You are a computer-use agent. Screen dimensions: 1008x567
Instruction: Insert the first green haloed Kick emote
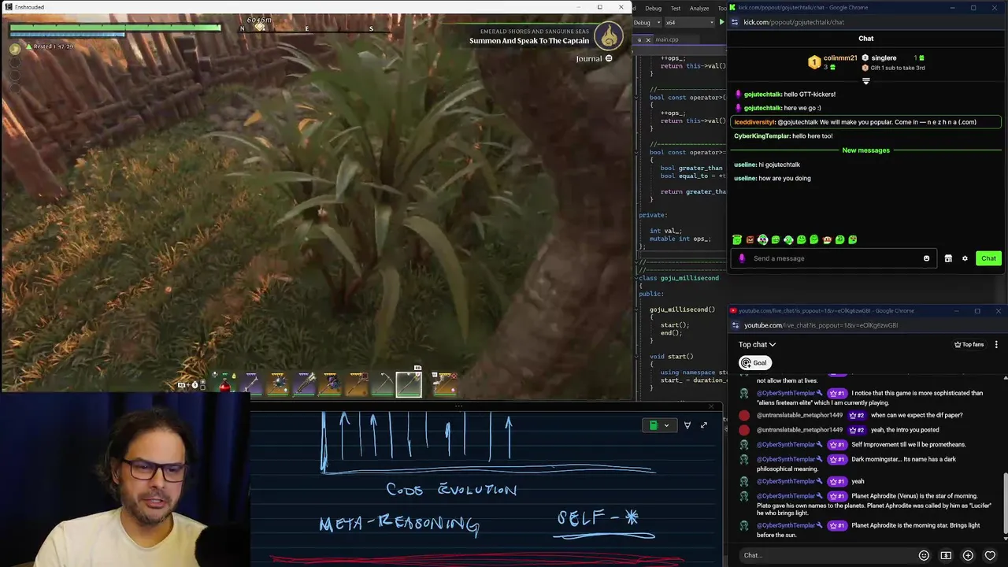pyautogui.click(x=737, y=239)
